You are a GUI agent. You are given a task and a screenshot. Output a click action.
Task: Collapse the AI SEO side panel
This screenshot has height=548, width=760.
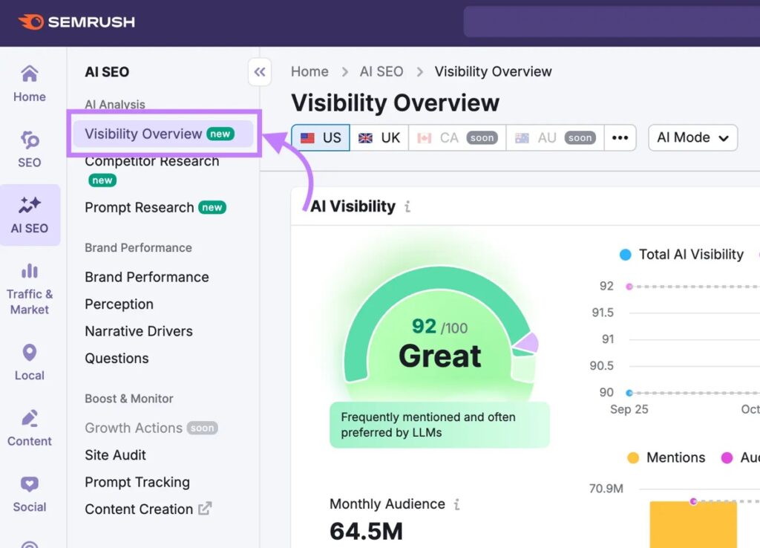260,72
